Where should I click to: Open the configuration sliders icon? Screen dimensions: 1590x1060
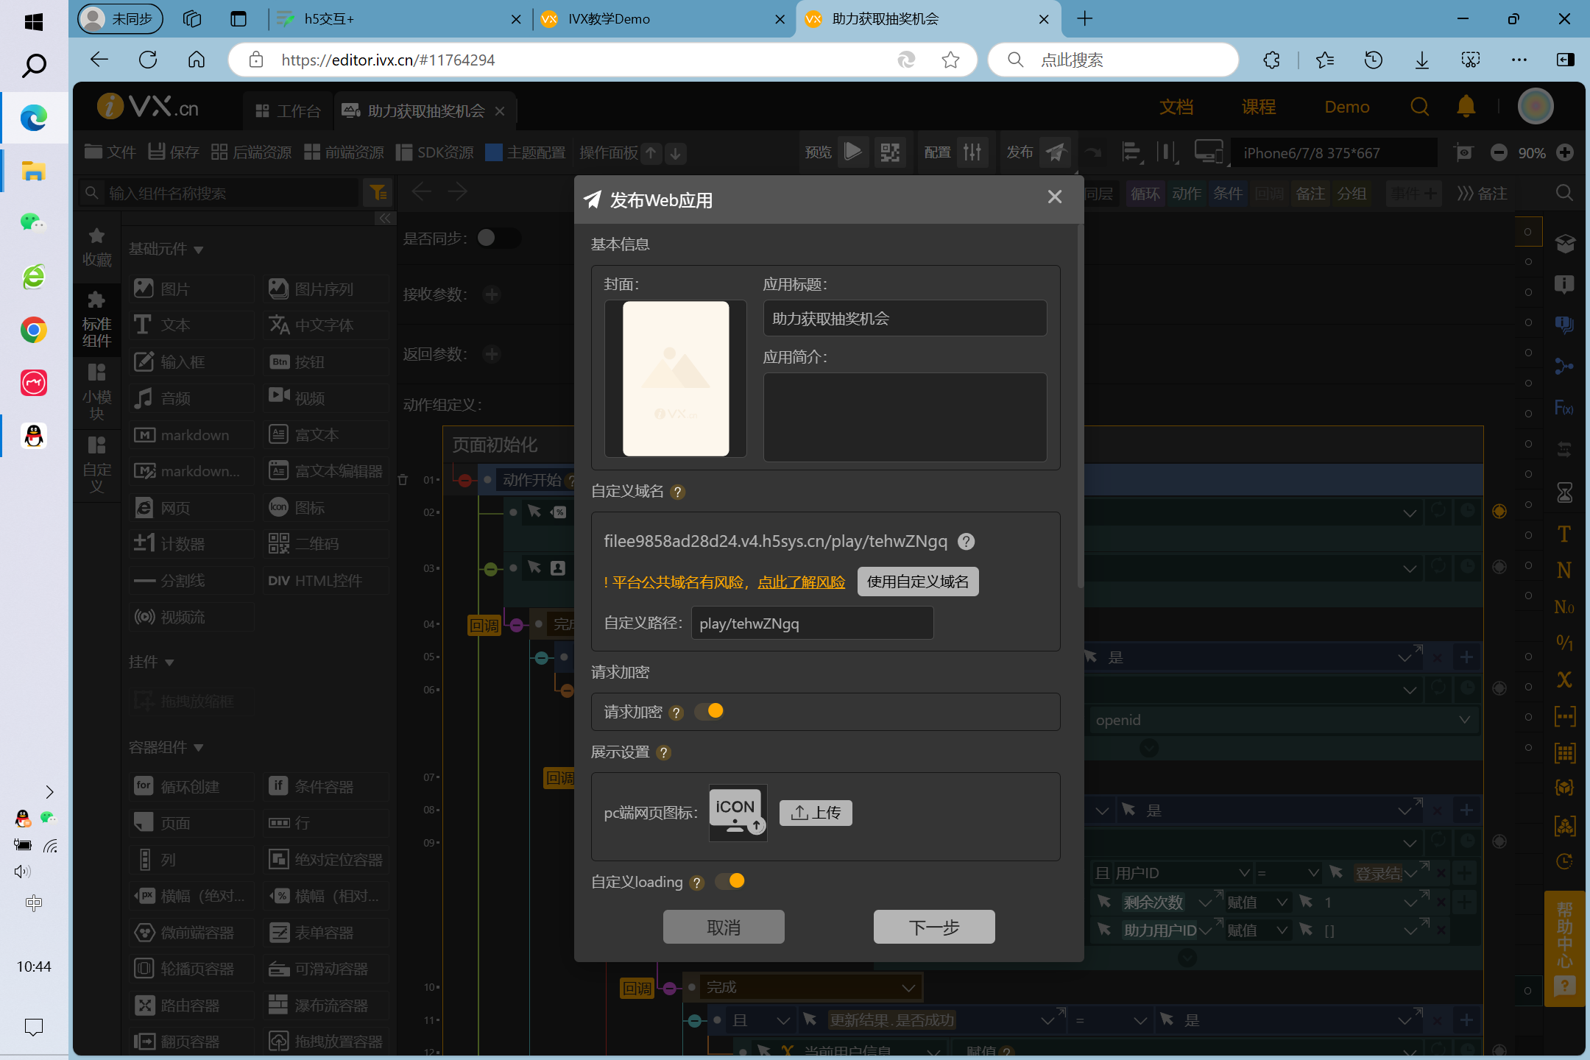[972, 152]
